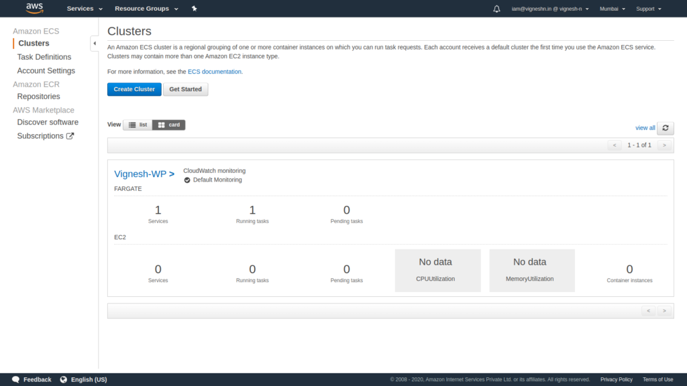
Task: Click the globe language icon
Action: [64, 379]
